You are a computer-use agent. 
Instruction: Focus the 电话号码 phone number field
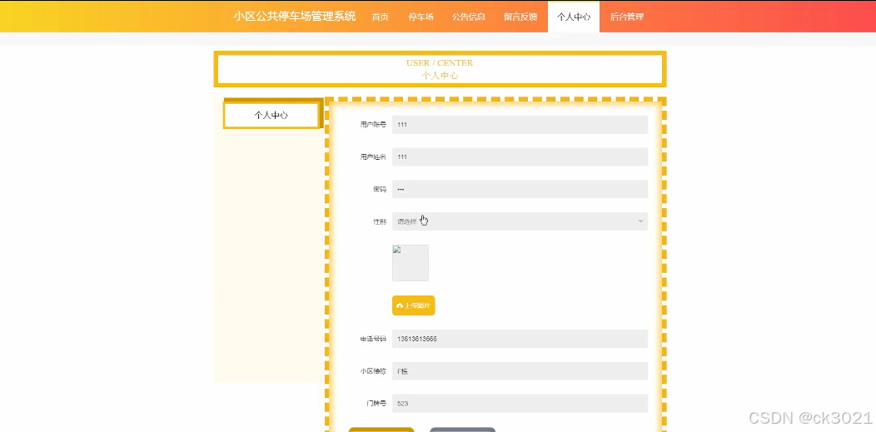520,339
